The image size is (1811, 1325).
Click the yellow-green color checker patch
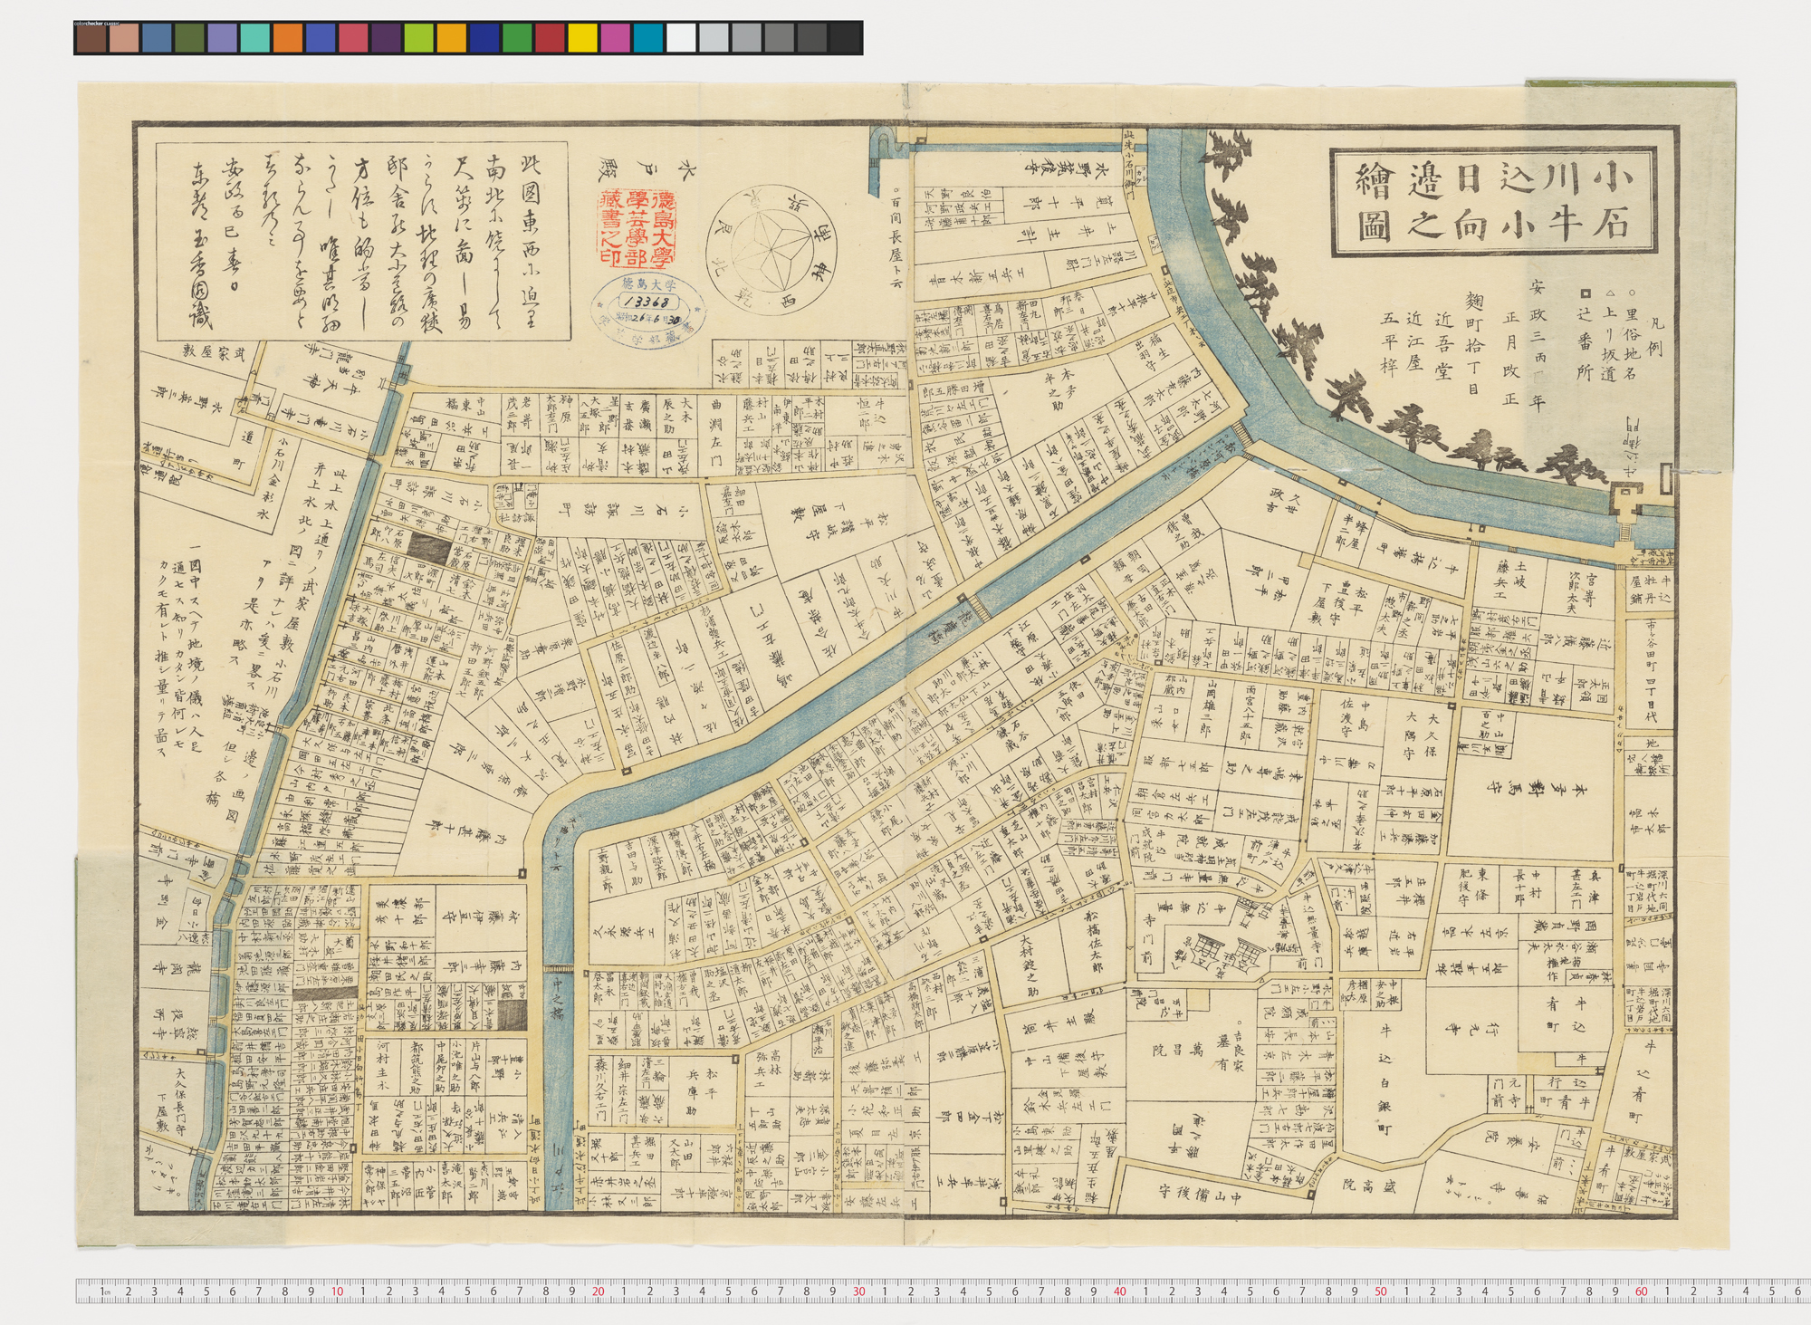[419, 38]
